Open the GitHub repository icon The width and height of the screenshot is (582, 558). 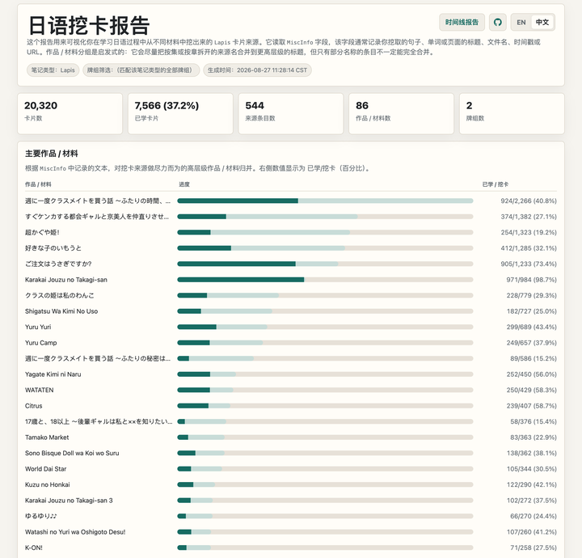(497, 23)
